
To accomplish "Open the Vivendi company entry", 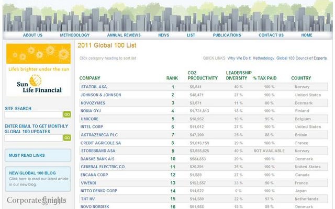I will click(x=88, y=183).
